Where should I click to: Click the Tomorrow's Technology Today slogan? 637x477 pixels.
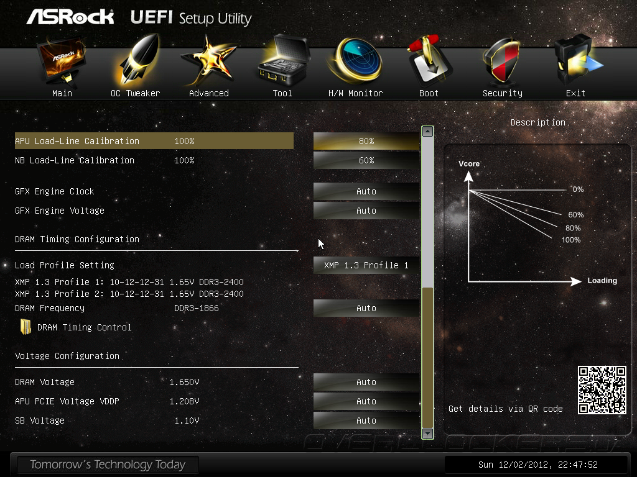108,465
